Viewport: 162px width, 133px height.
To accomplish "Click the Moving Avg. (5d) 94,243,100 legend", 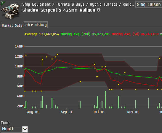I will (x=135, y=34).
